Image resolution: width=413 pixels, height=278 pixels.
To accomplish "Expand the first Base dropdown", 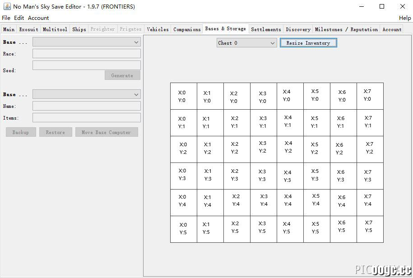I will pos(86,42).
